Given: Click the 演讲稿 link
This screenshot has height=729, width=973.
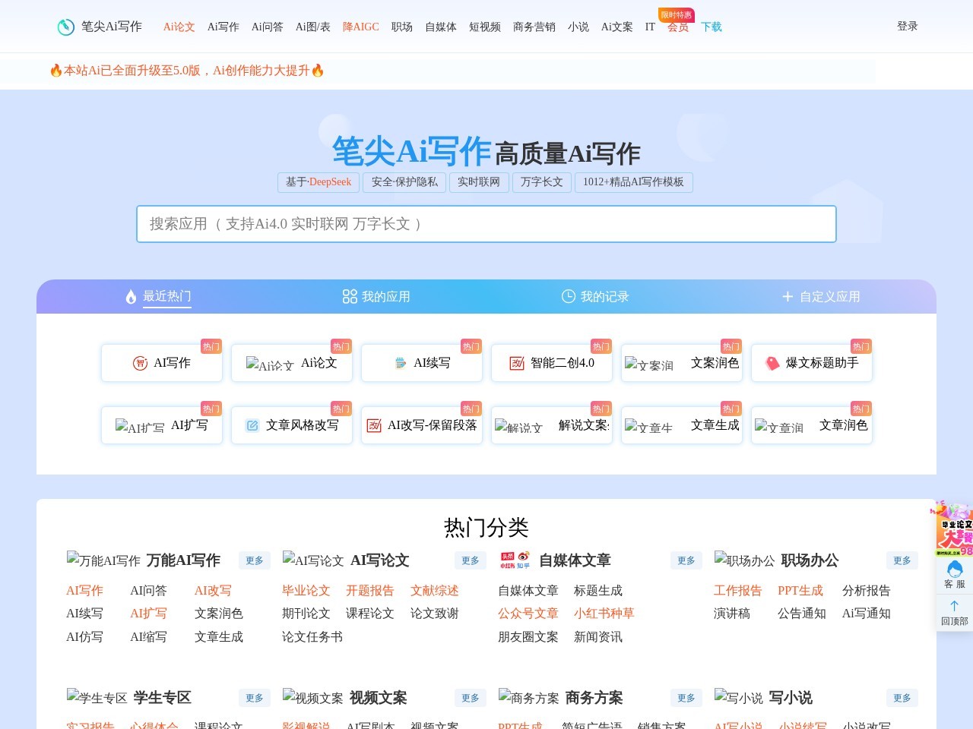Looking at the screenshot, I should [x=732, y=614].
